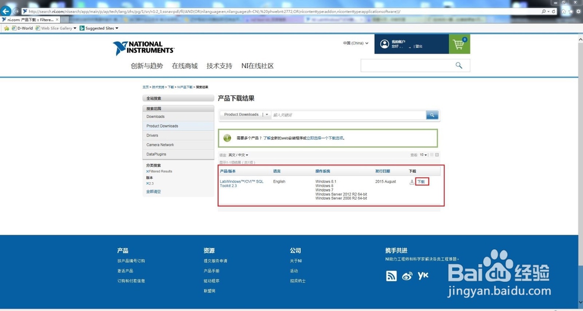The width and height of the screenshot is (583, 311).
Task: Click the blue search button in results
Action: [x=432, y=115]
